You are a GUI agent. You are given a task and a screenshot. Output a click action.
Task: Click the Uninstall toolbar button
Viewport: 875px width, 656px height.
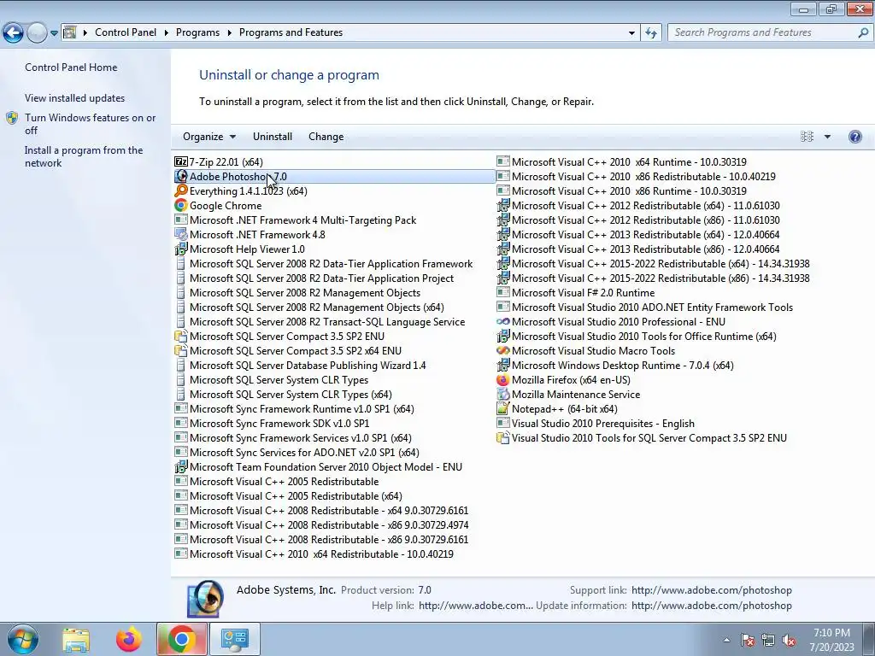coord(273,137)
